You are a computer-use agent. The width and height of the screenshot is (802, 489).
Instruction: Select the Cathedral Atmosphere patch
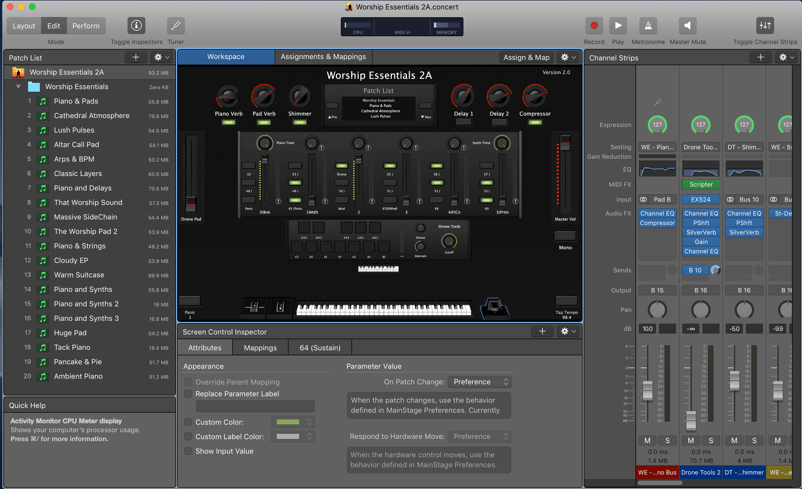pos(91,115)
